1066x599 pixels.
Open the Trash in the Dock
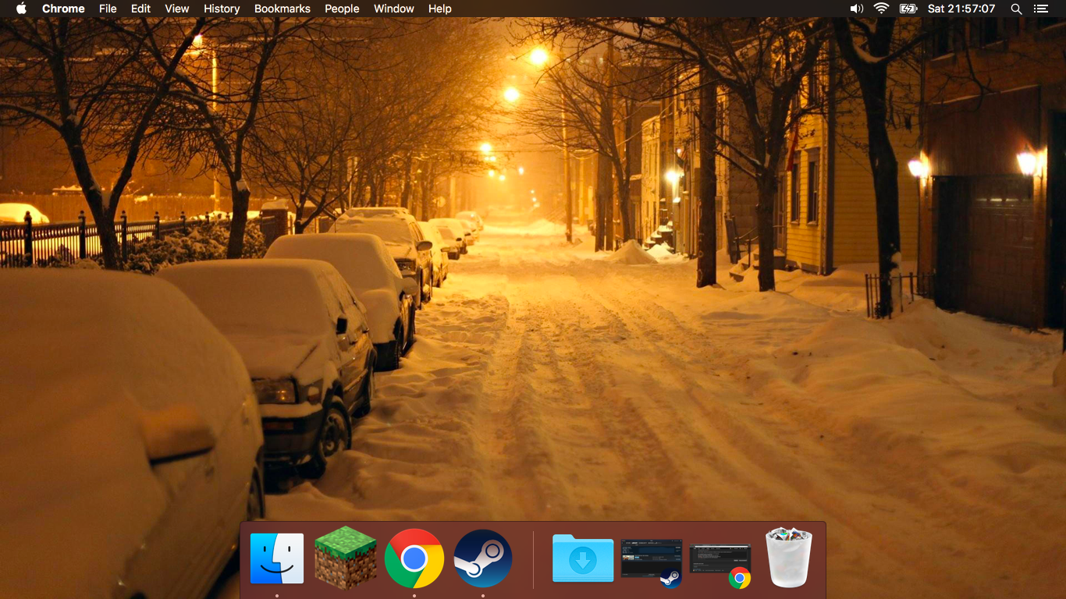tap(789, 557)
